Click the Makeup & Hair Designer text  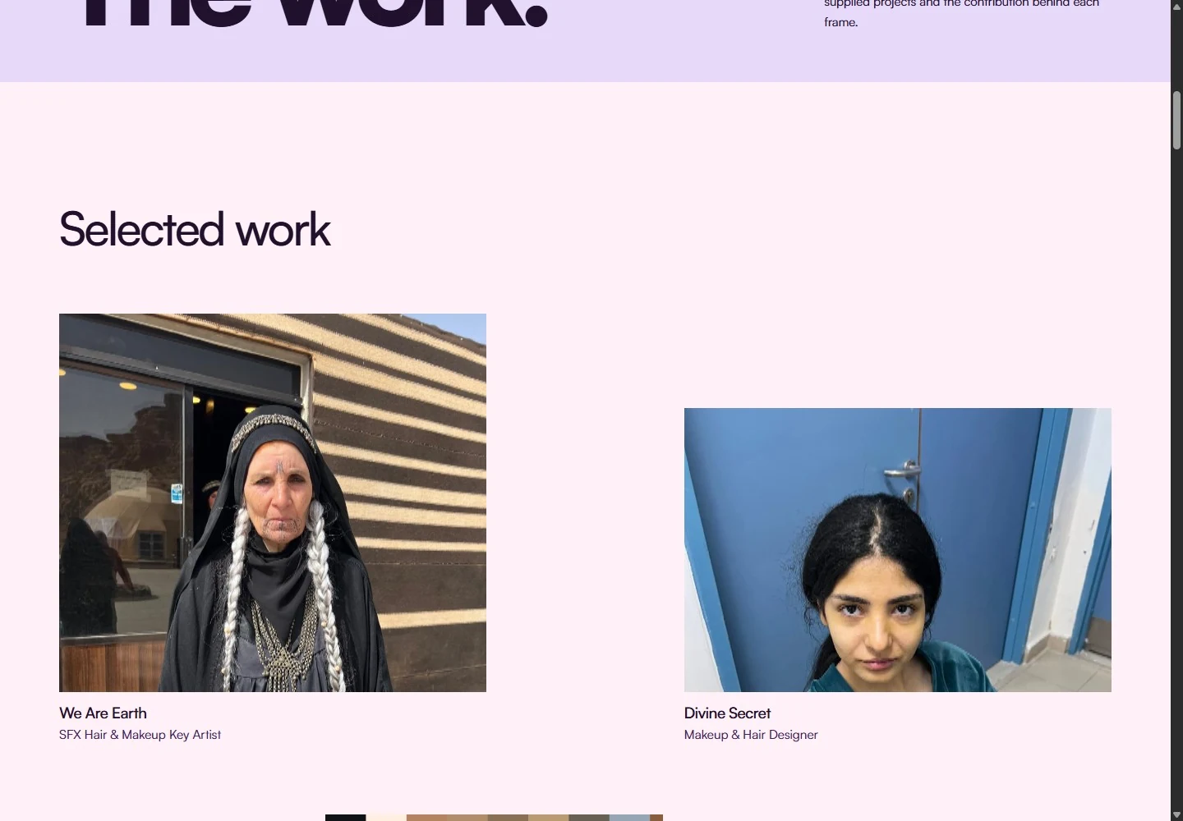coord(751,735)
